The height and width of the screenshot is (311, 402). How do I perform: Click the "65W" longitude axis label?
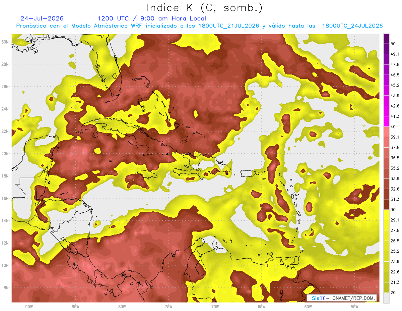(x=262, y=307)
